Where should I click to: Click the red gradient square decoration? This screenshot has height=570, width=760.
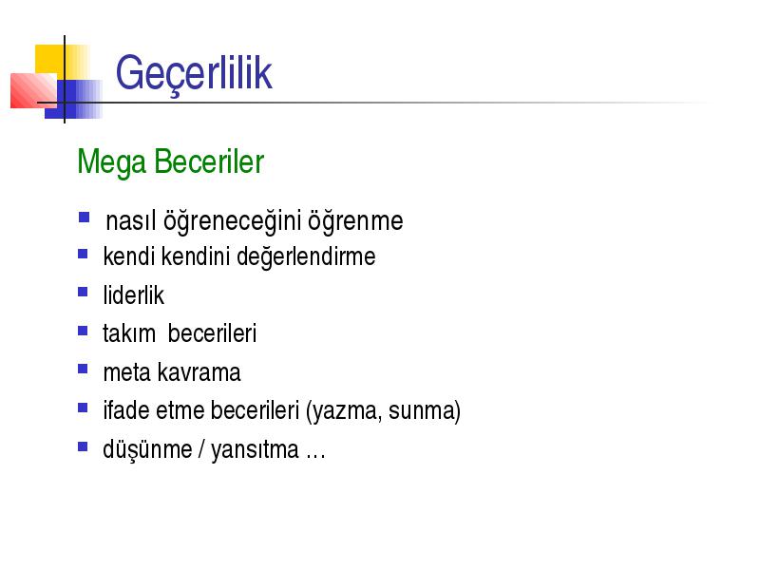coord(33,90)
